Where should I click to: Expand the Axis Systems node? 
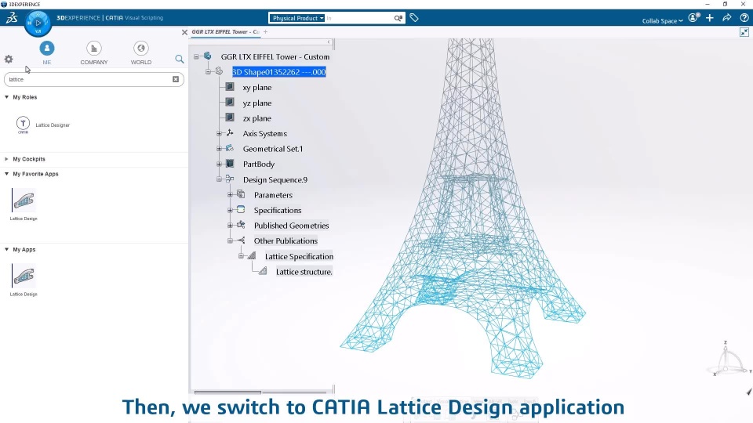pos(219,133)
